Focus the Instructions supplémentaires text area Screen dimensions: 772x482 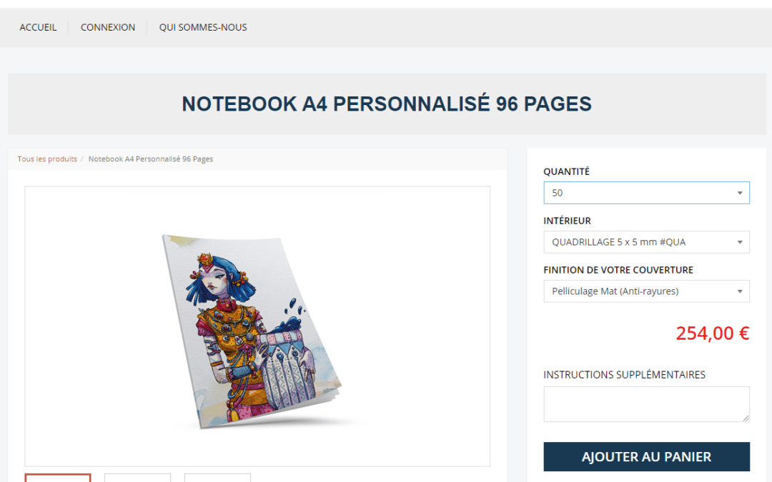646,404
